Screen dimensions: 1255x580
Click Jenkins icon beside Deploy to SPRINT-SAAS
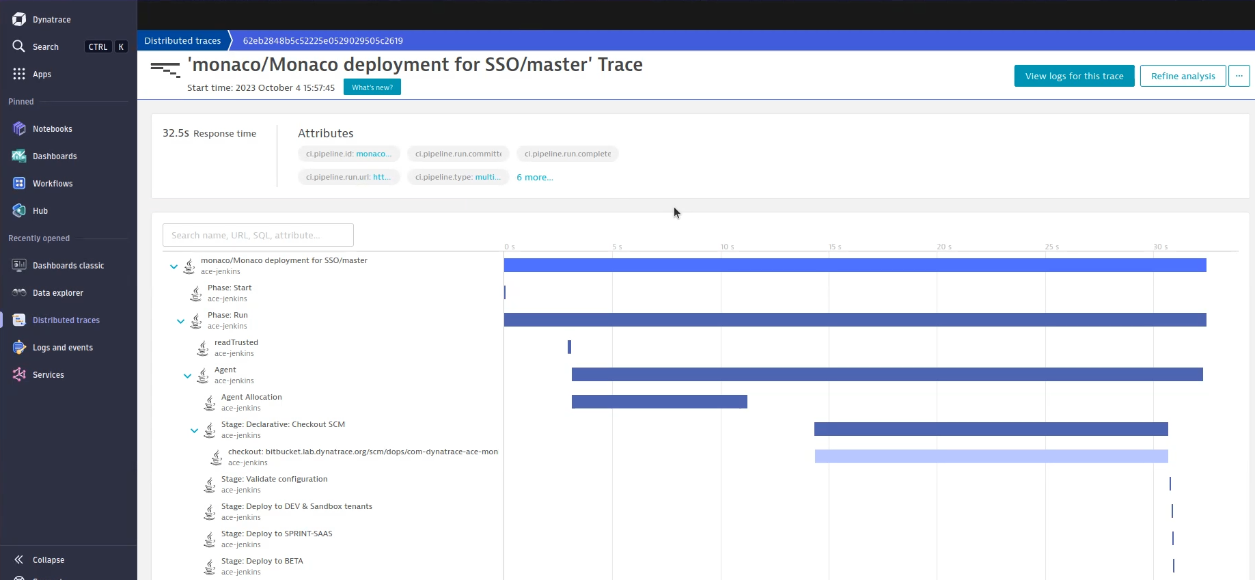point(210,539)
